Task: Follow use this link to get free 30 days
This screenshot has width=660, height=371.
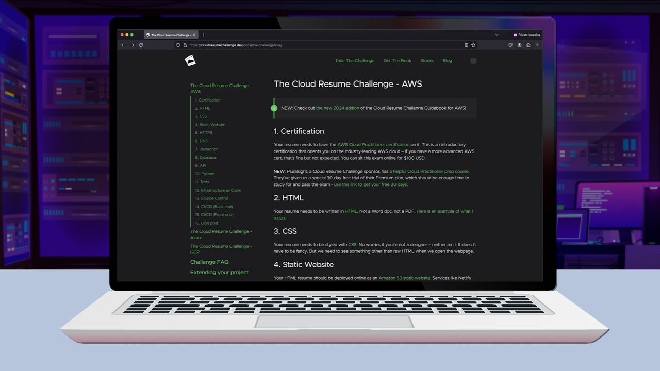Action: tap(370, 184)
